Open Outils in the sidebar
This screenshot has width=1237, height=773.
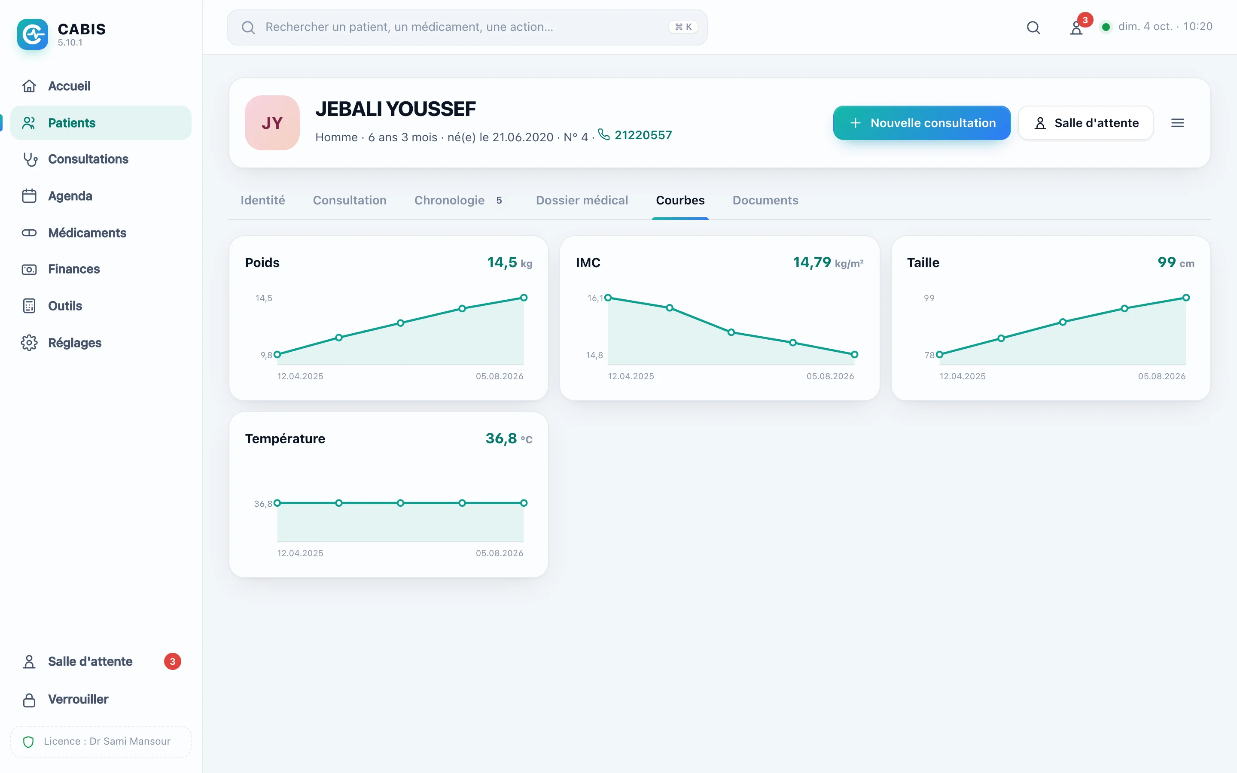(x=101, y=306)
